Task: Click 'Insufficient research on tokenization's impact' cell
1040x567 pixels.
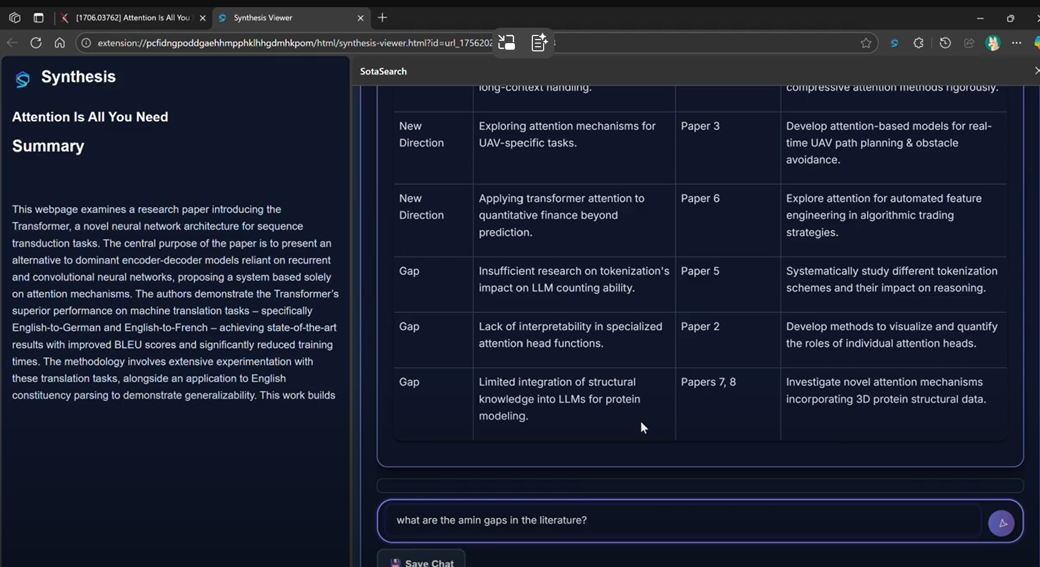Action: pos(574,285)
